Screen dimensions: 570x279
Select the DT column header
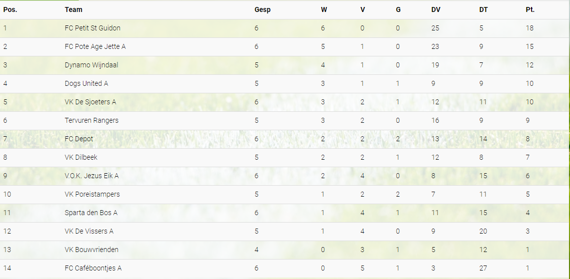pos(484,10)
